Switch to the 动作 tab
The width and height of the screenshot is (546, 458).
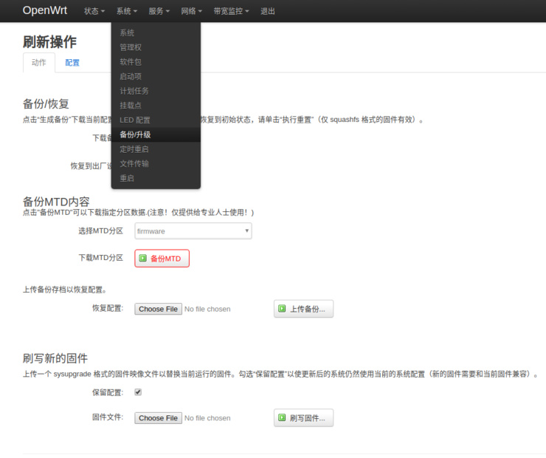[39, 62]
